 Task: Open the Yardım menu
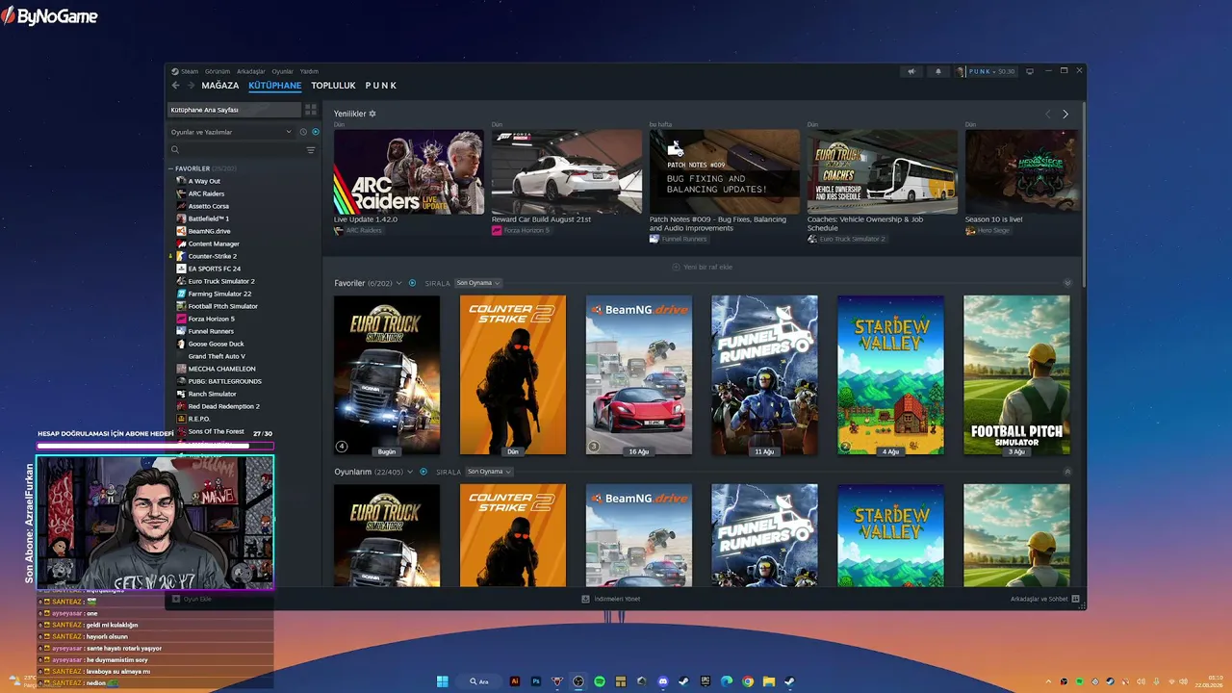[309, 71]
